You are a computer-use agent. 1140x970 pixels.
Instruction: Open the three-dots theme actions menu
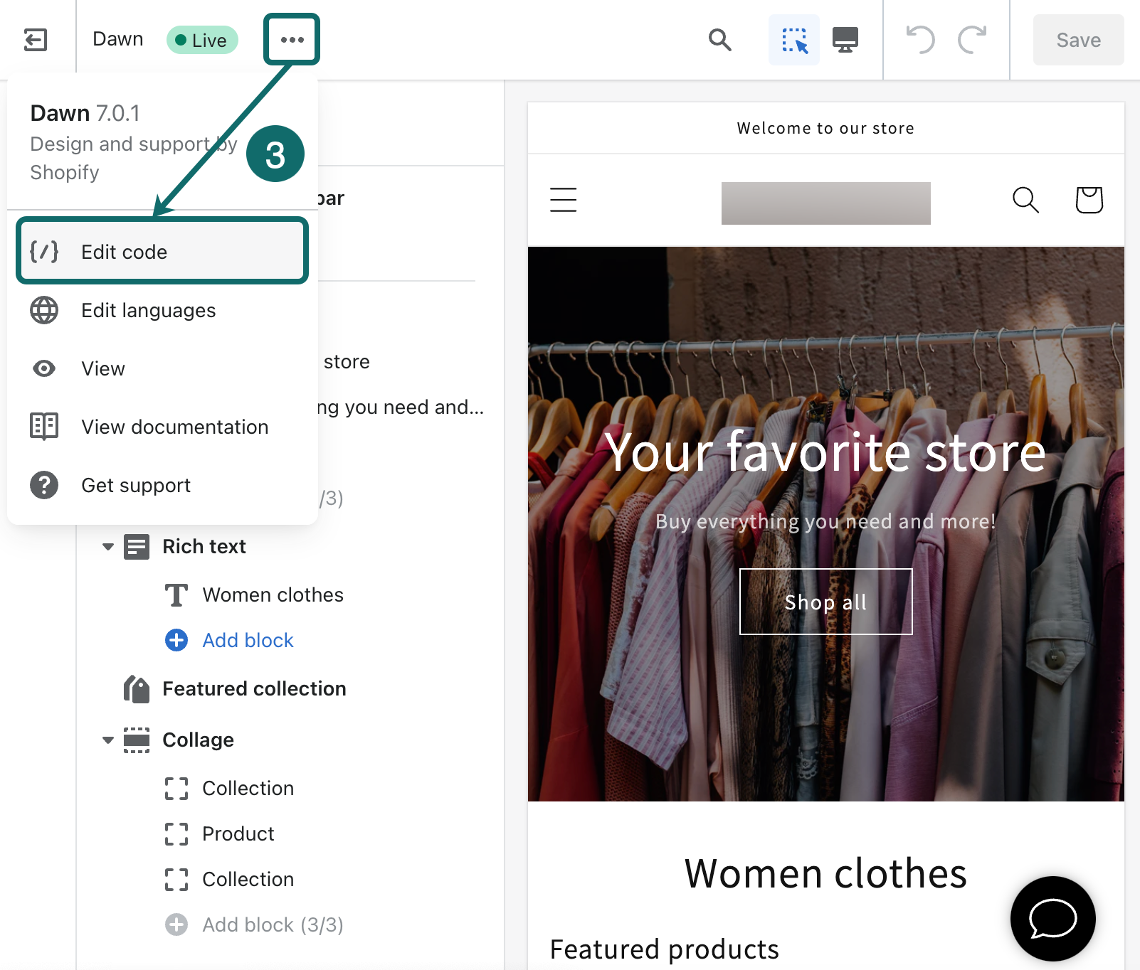coord(292,40)
